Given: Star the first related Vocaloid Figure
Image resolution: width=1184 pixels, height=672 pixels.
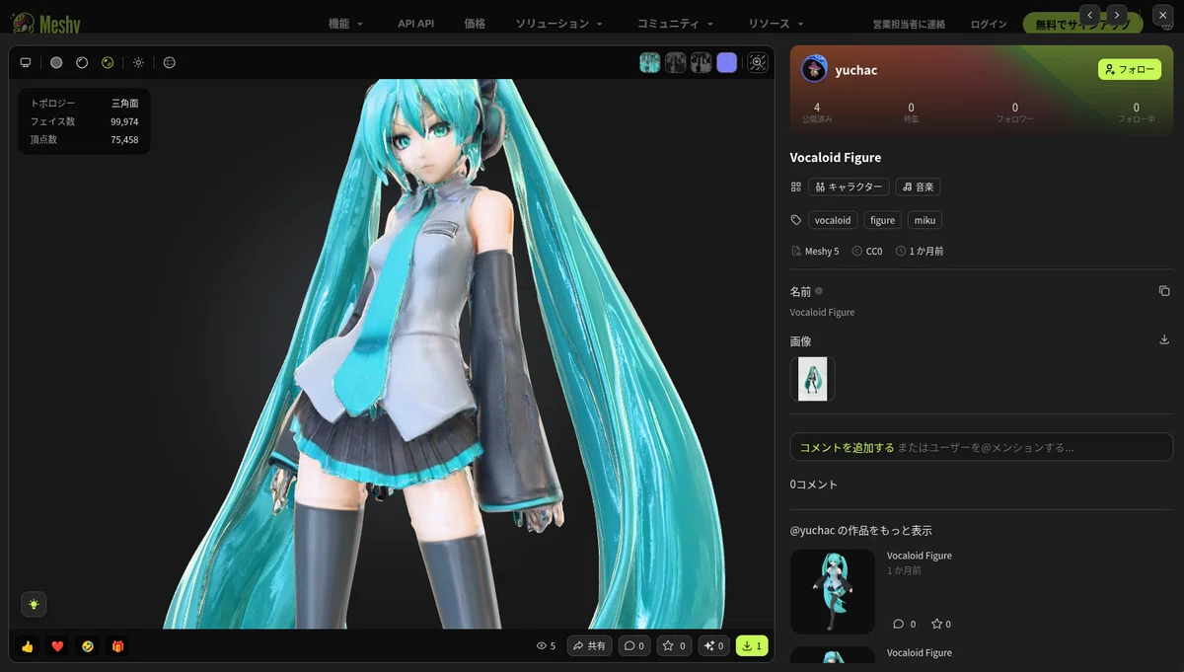Looking at the screenshot, I should (x=936, y=624).
